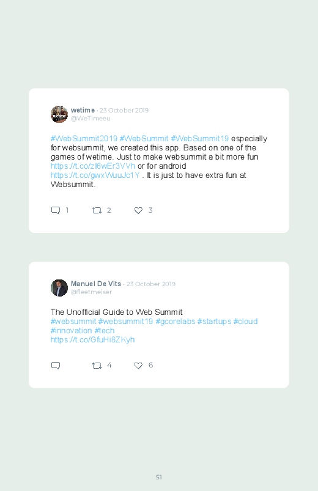Open the wetime profile avatar
Viewport: 318px width, 491px height.
click(59, 114)
